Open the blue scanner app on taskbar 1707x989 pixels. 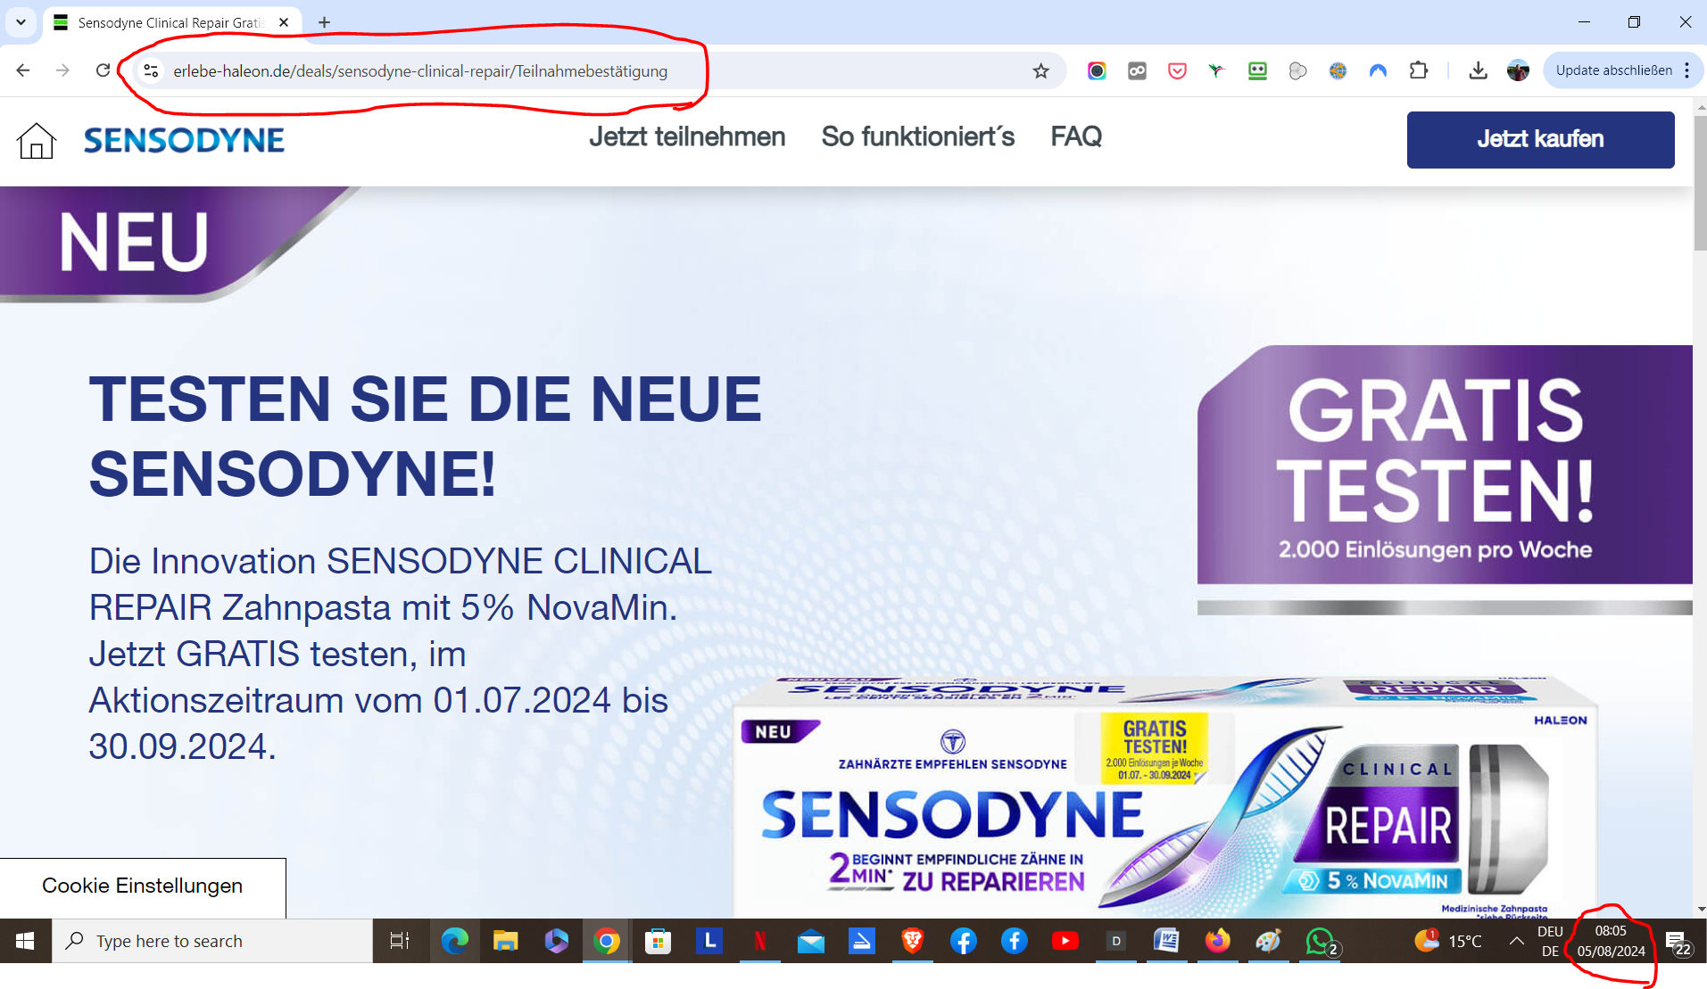(861, 941)
